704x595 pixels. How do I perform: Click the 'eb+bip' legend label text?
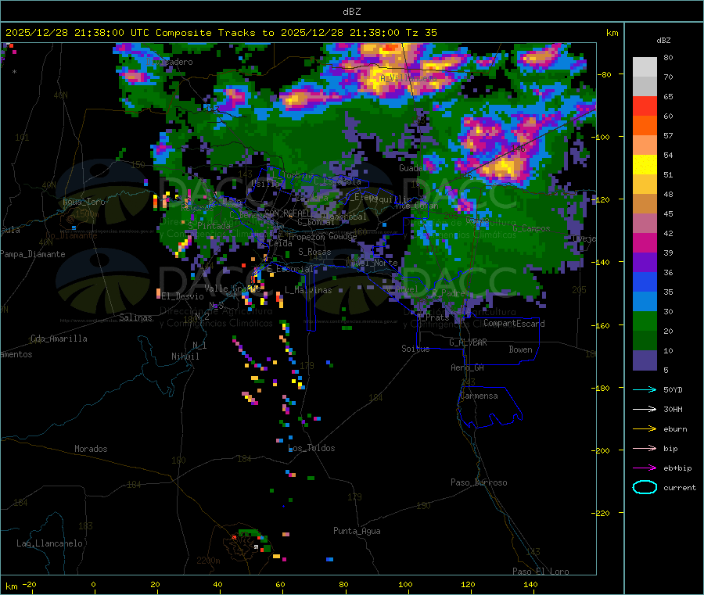(x=677, y=468)
